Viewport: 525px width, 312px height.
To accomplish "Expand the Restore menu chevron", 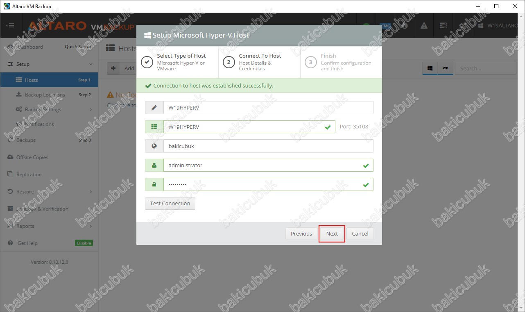I will click(x=91, y=192).
